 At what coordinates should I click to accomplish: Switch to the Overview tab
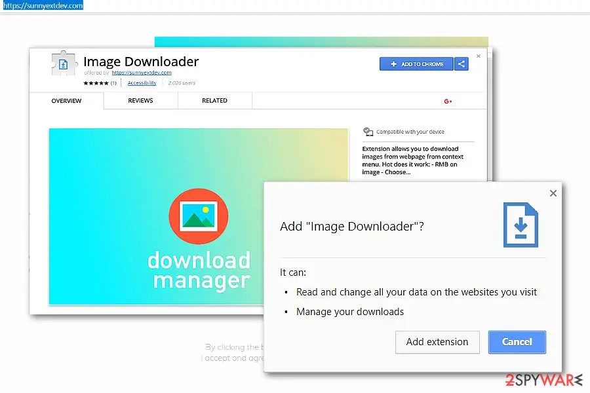click(x=66, y=100)
